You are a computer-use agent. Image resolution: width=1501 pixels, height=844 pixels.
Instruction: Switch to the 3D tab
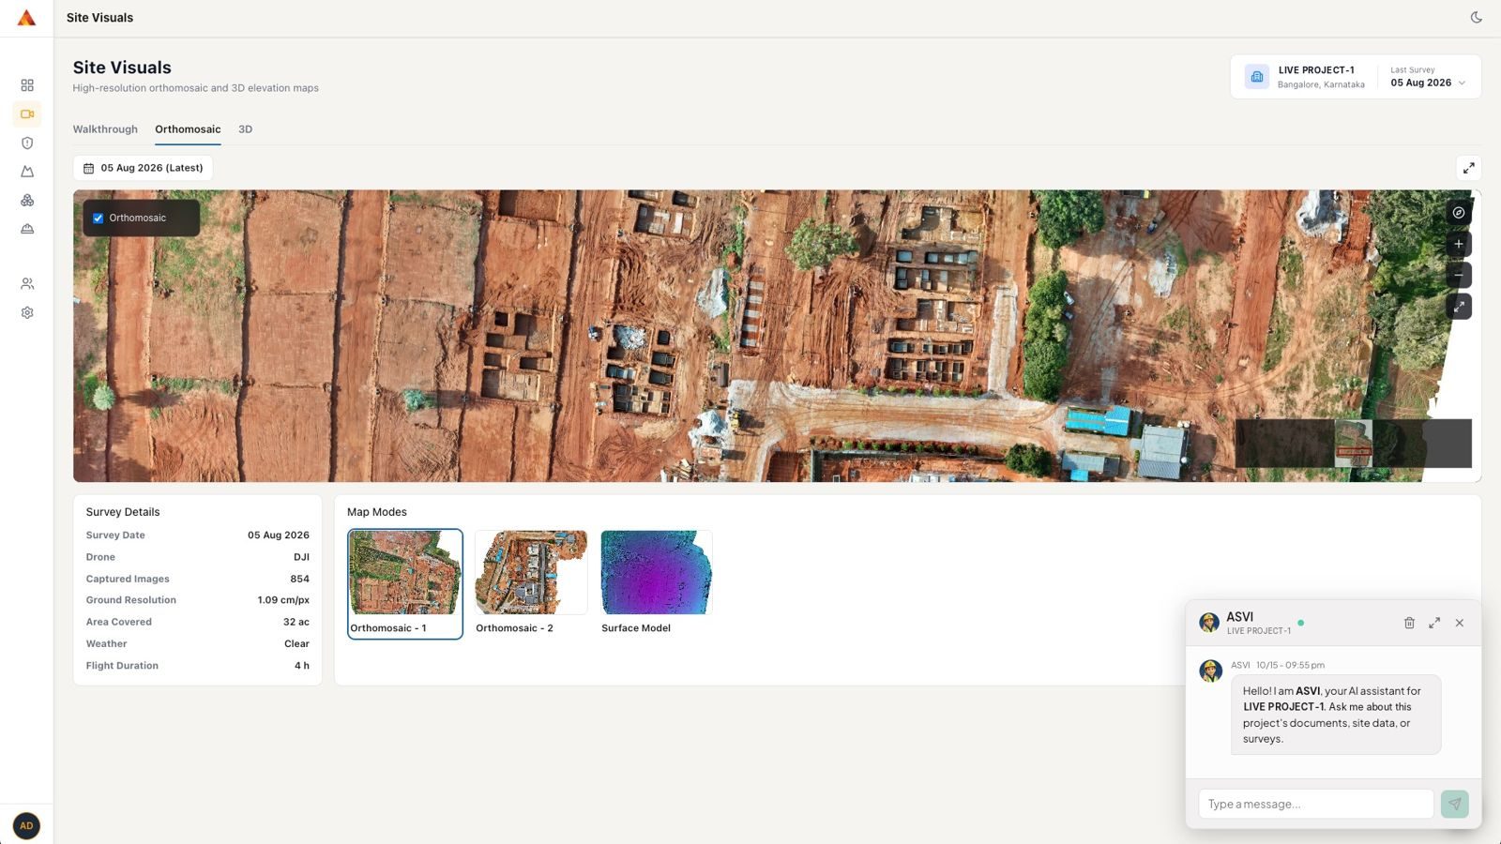(x=245, y=129)
